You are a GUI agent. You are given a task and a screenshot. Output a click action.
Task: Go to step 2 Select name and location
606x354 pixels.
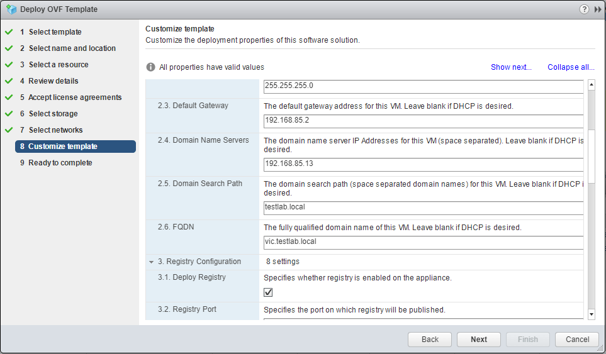[x=72, y=48]
